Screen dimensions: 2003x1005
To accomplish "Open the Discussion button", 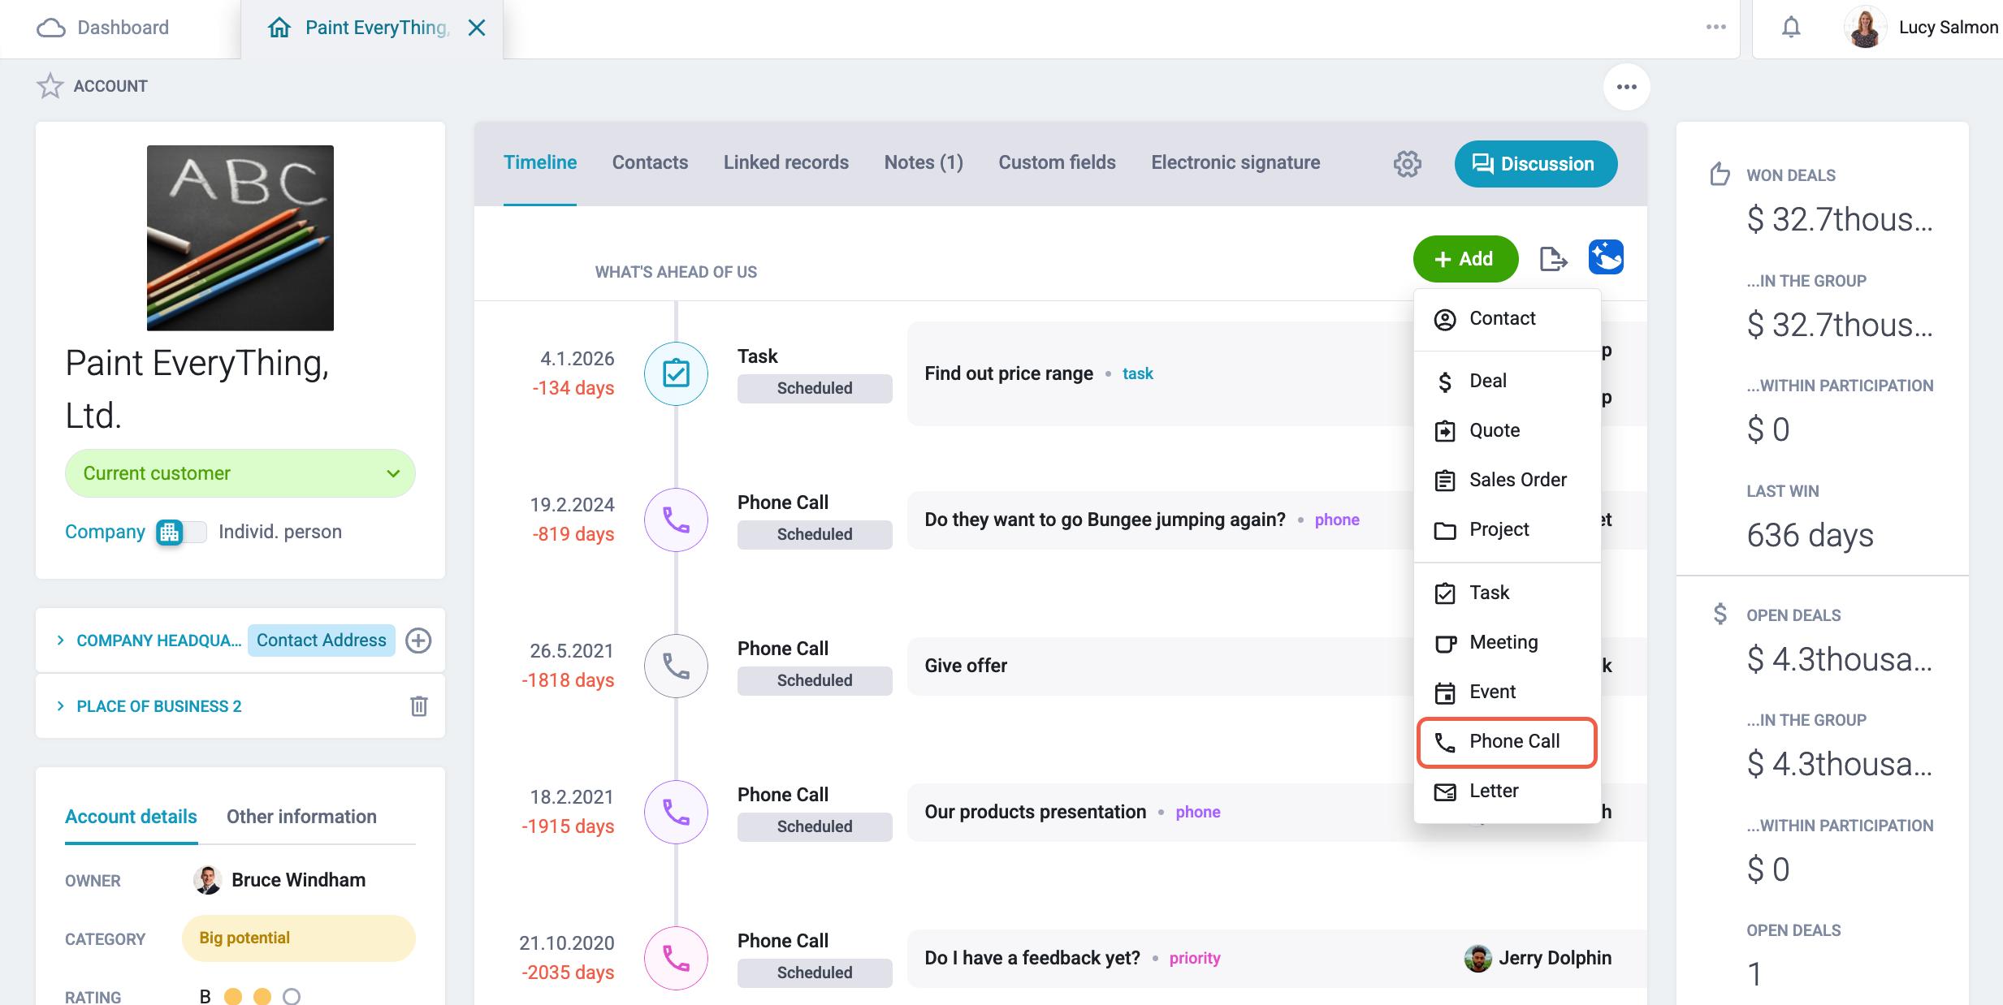I will tap(1535, 164).
